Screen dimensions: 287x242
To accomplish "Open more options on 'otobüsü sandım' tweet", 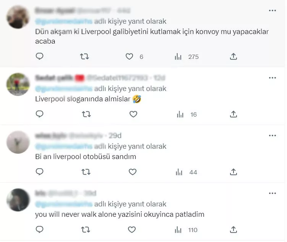I will point(272,136).
